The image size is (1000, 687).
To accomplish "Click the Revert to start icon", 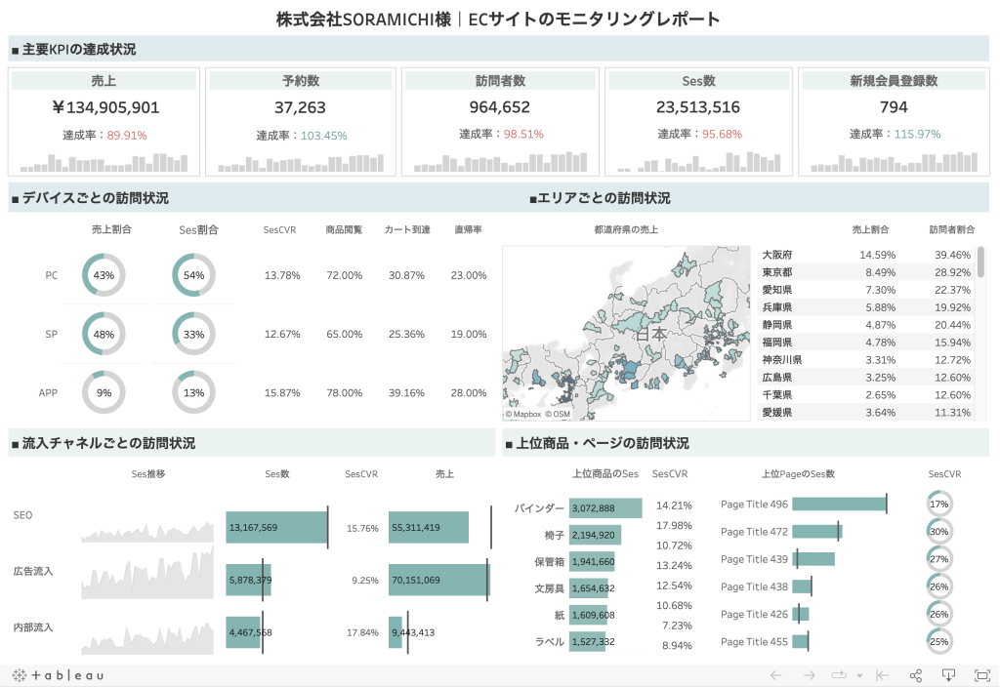I will pyautogui.click(x=882, y=675).
